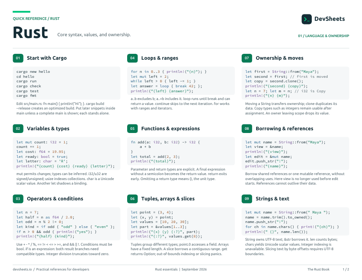Click the 08 section number badge
The width and height of the screenshot is (362, 280).
247,128
